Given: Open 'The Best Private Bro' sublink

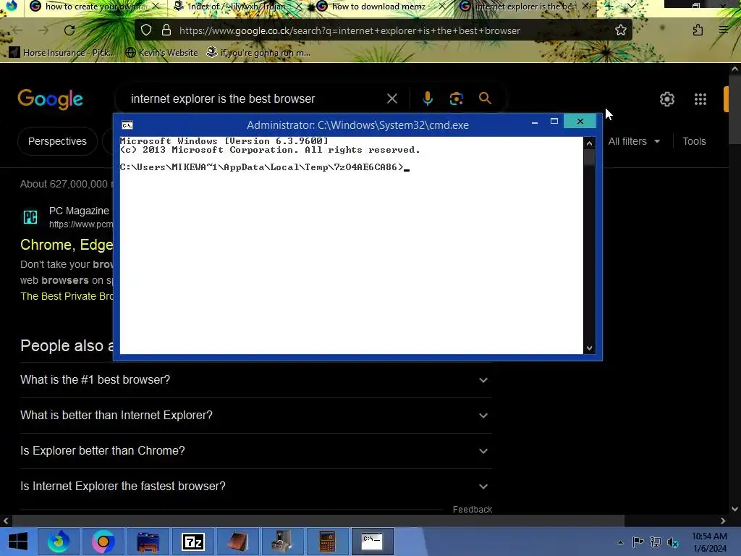Looking at the screenshot, I should point(67,296).
